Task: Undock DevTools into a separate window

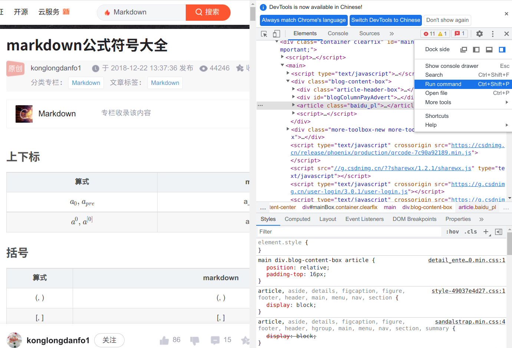Action: tap(463, 49)
